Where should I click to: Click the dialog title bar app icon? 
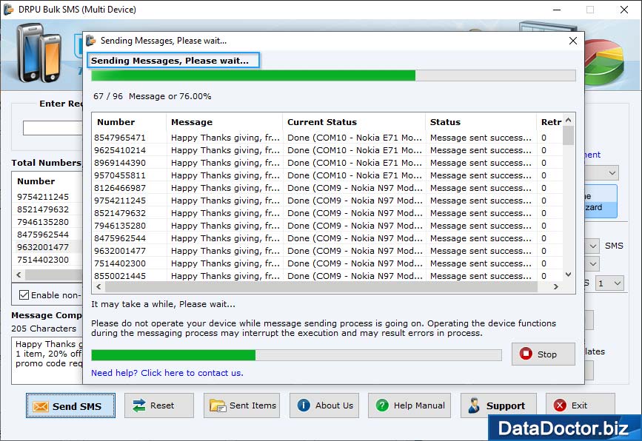tap(90, 41)
